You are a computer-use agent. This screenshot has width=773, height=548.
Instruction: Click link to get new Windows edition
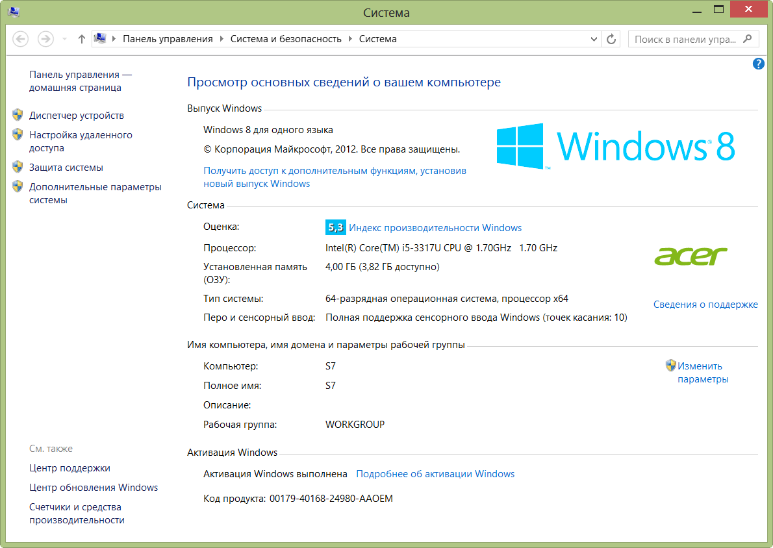point(335,177)
